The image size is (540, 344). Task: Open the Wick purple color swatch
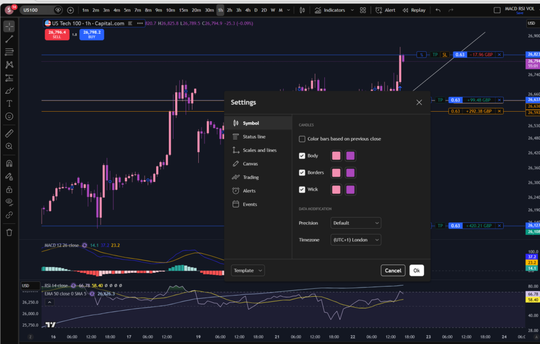coord(350,190)
